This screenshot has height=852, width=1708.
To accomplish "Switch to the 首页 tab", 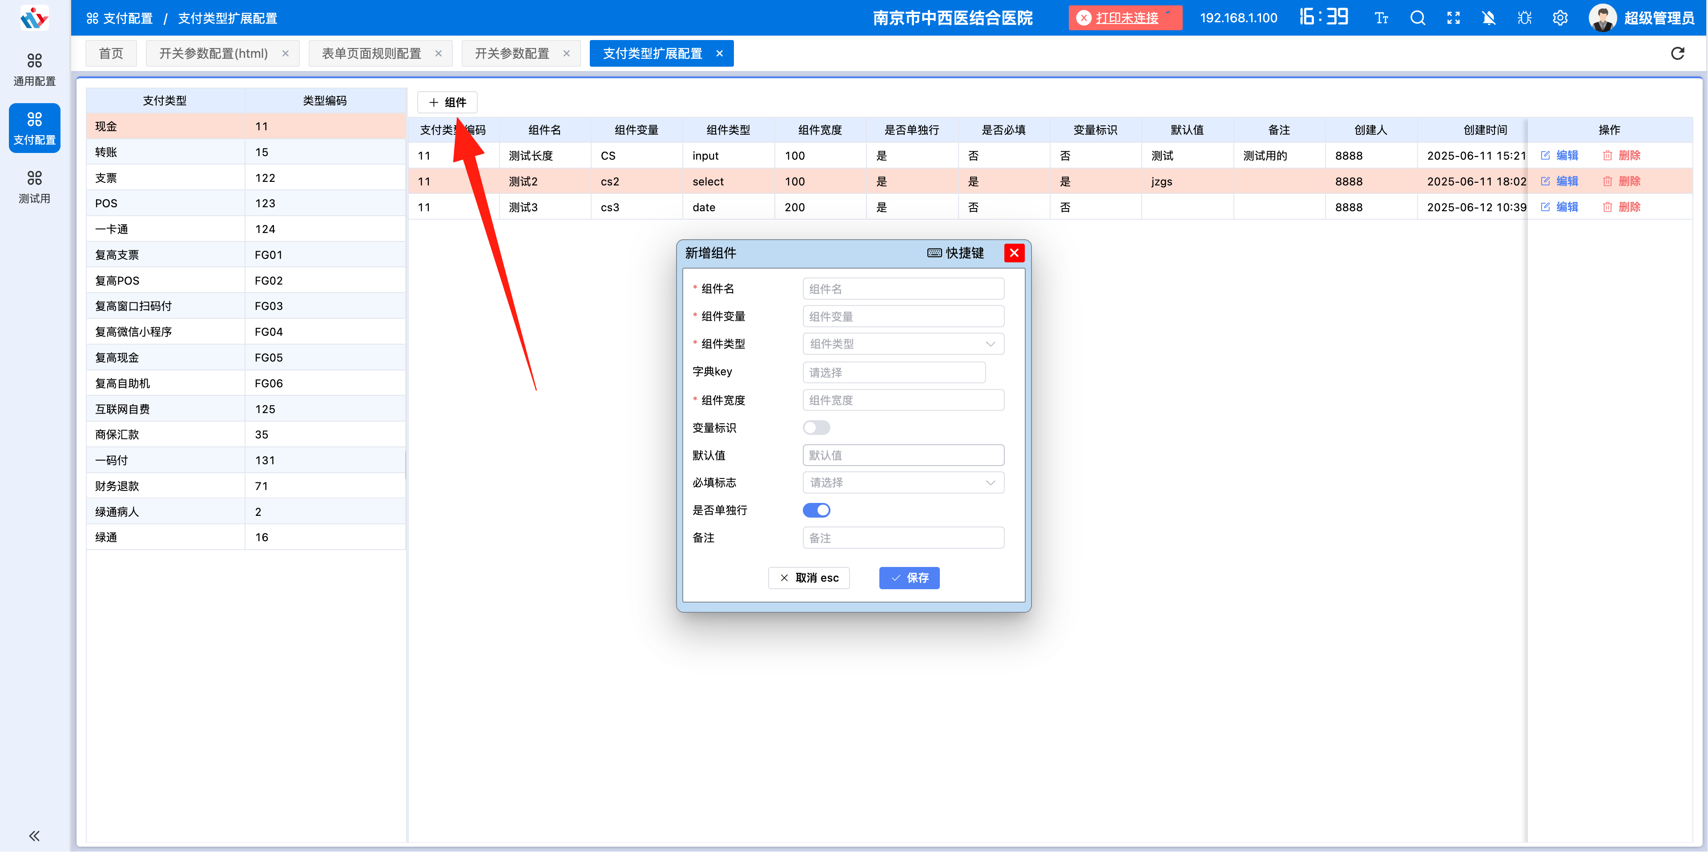I will (111, 53).
